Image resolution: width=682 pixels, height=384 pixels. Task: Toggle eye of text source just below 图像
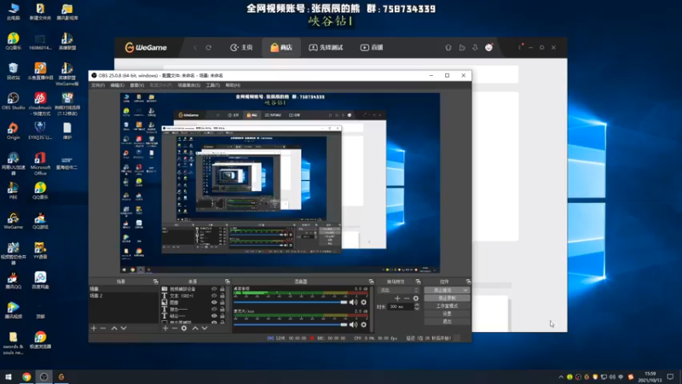(x=214, y=309)
